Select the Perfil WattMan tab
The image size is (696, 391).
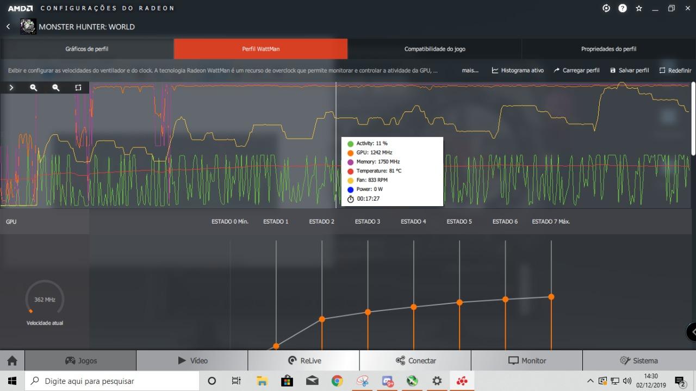[261, 49]
